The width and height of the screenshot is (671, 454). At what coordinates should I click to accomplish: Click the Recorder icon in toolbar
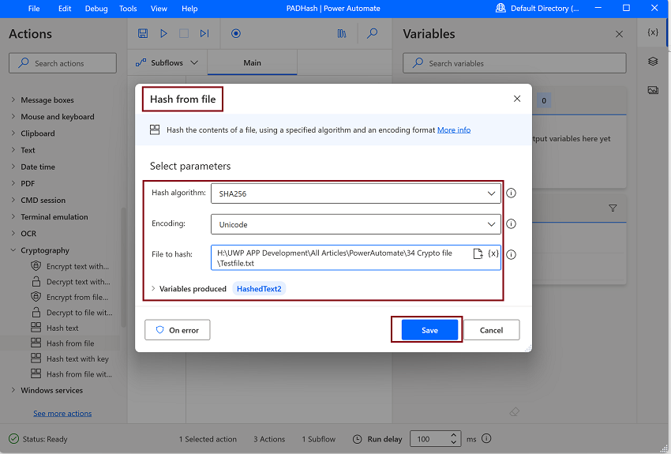pyautogui.click(x=235, y=34)
